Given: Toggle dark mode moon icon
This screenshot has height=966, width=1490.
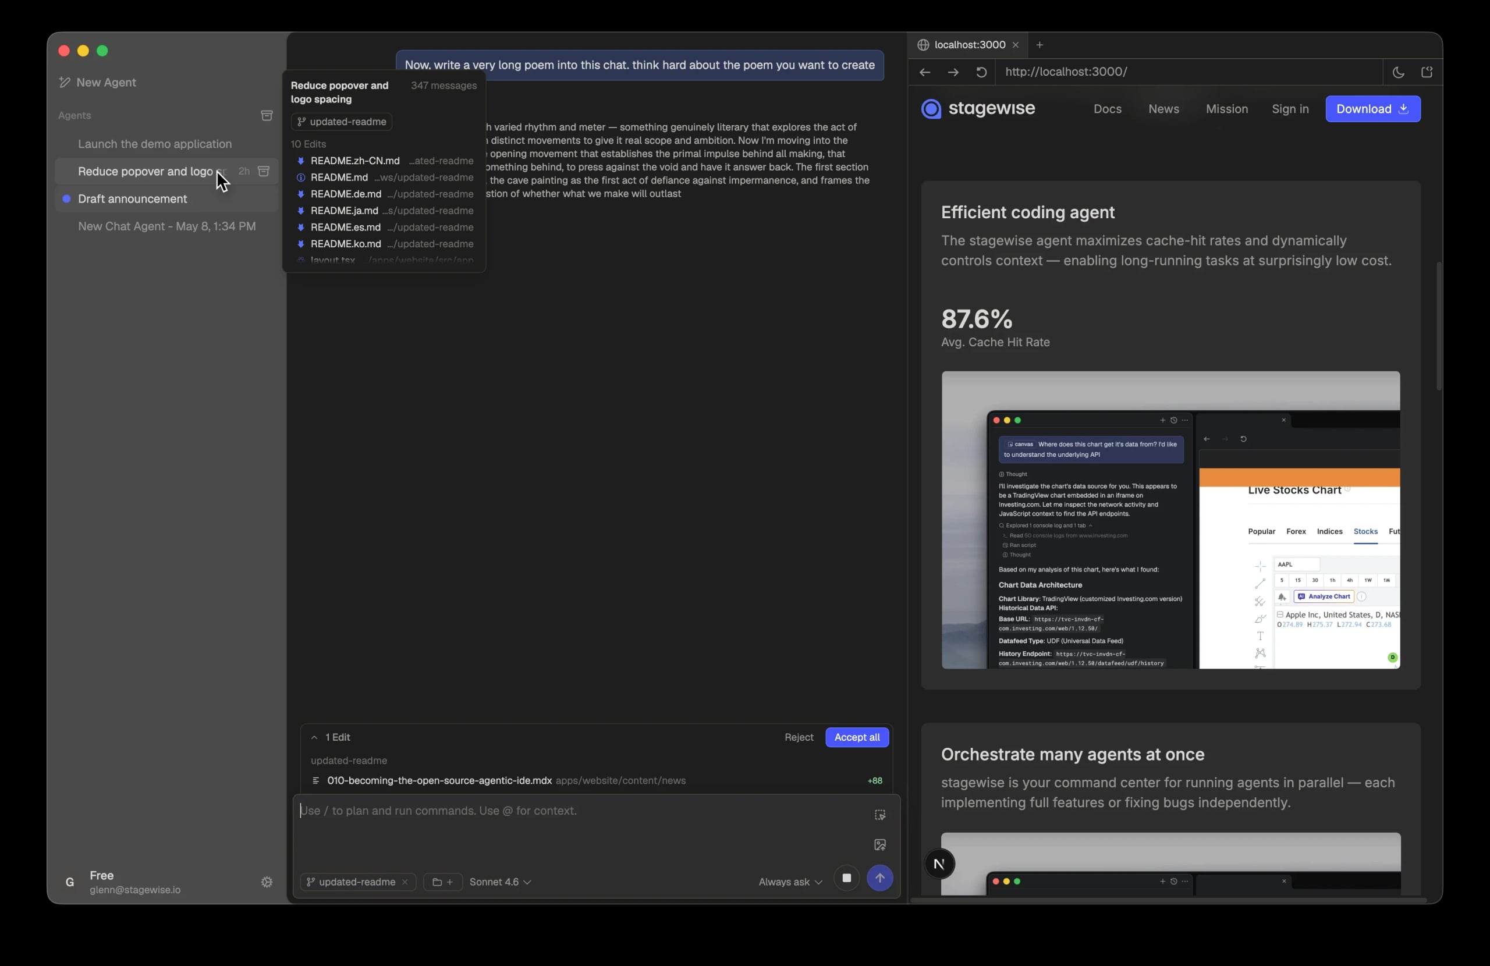Looking at the screenshot, I should coord(1398,72).
